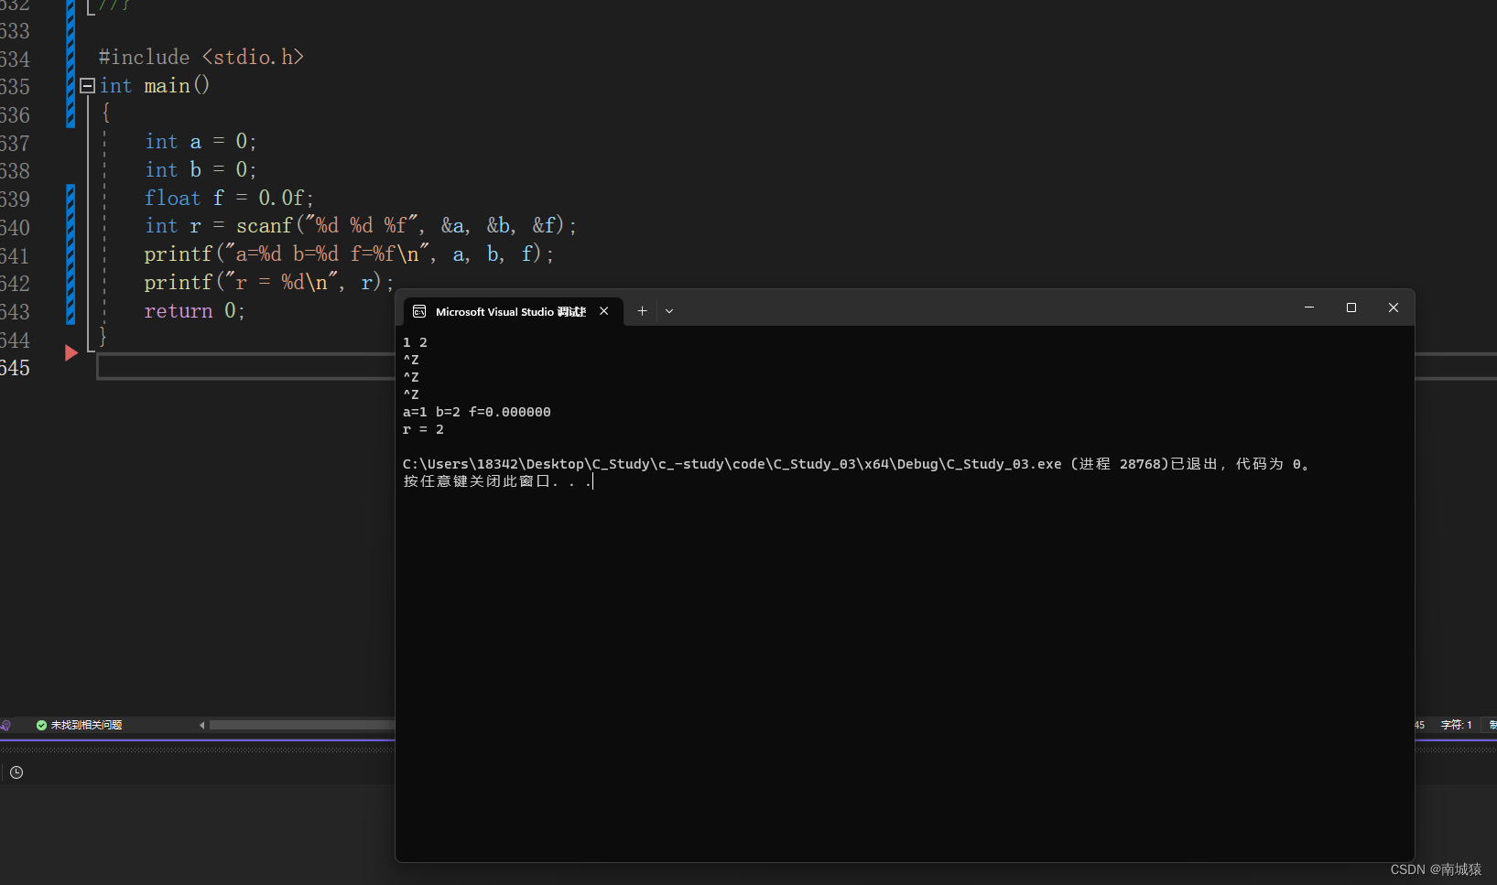
Task: Click the '字符: 1' character position indicator
Action: pyautogui.click(x=1457, y=725)
